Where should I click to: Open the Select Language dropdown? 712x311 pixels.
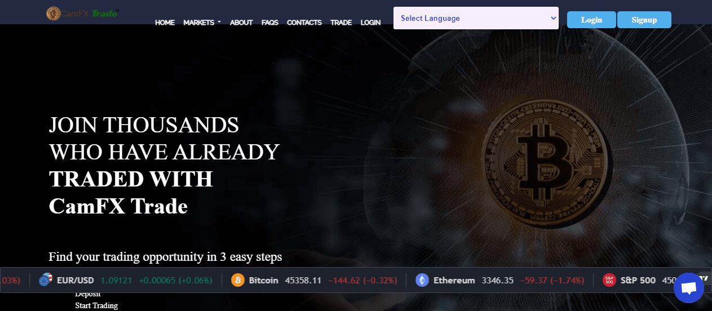click(x=476, y=18)
